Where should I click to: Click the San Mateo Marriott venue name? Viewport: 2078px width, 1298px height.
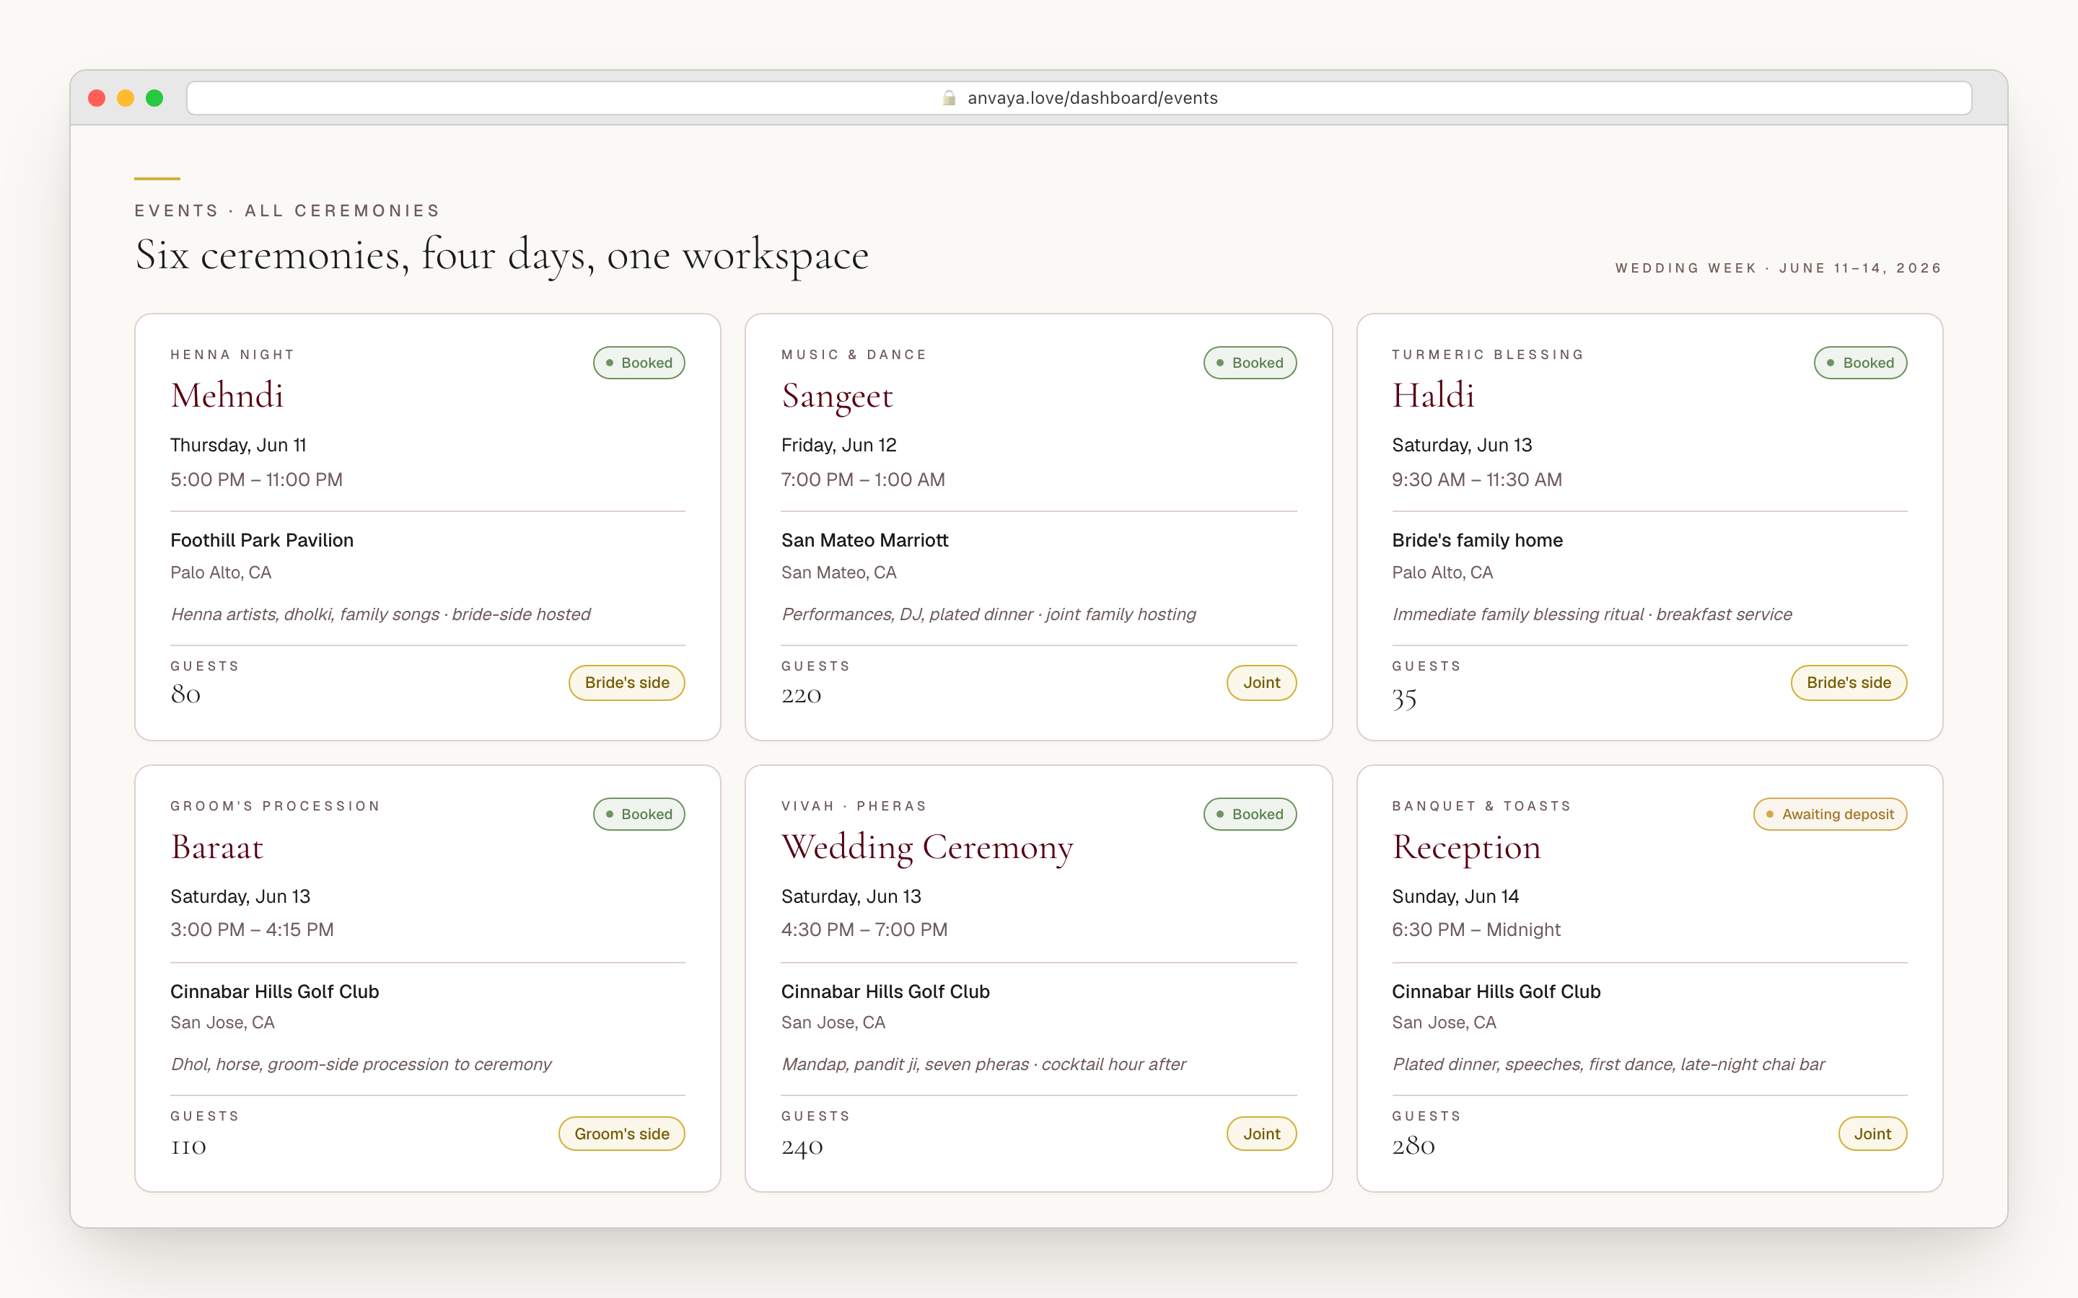coord(864,540)
